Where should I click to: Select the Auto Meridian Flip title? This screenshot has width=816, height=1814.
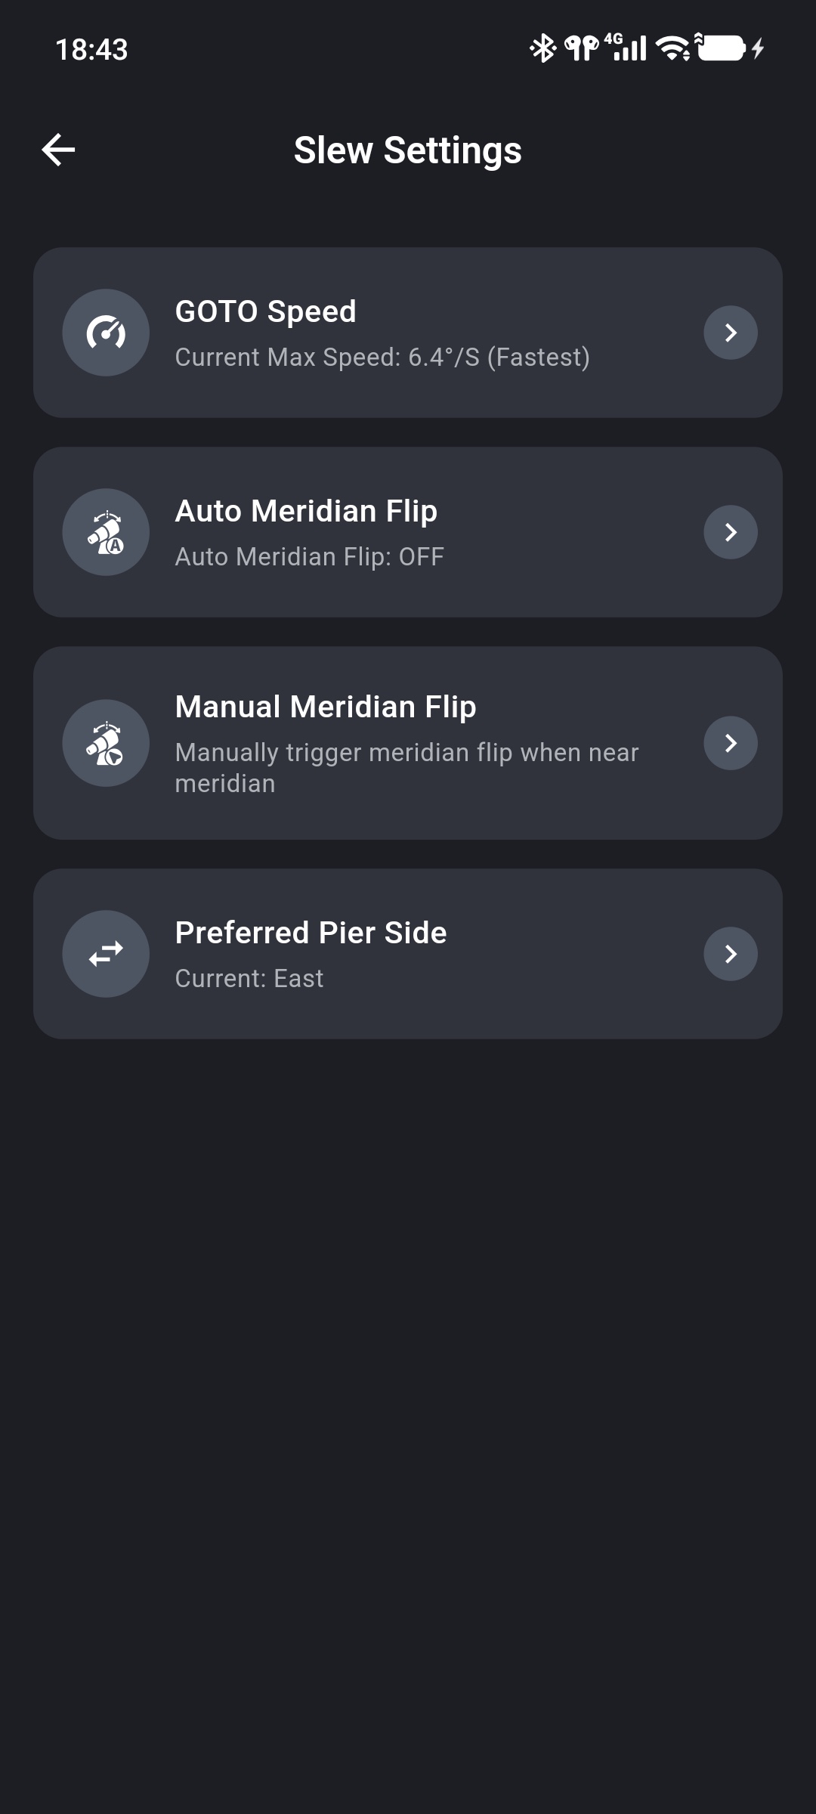(x=306, y=511)
